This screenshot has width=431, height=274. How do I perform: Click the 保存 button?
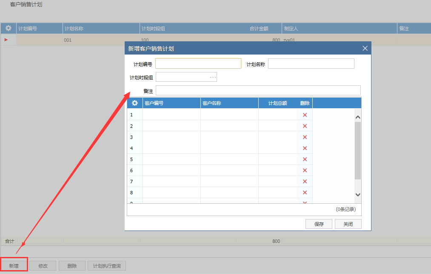click(319, 224)
